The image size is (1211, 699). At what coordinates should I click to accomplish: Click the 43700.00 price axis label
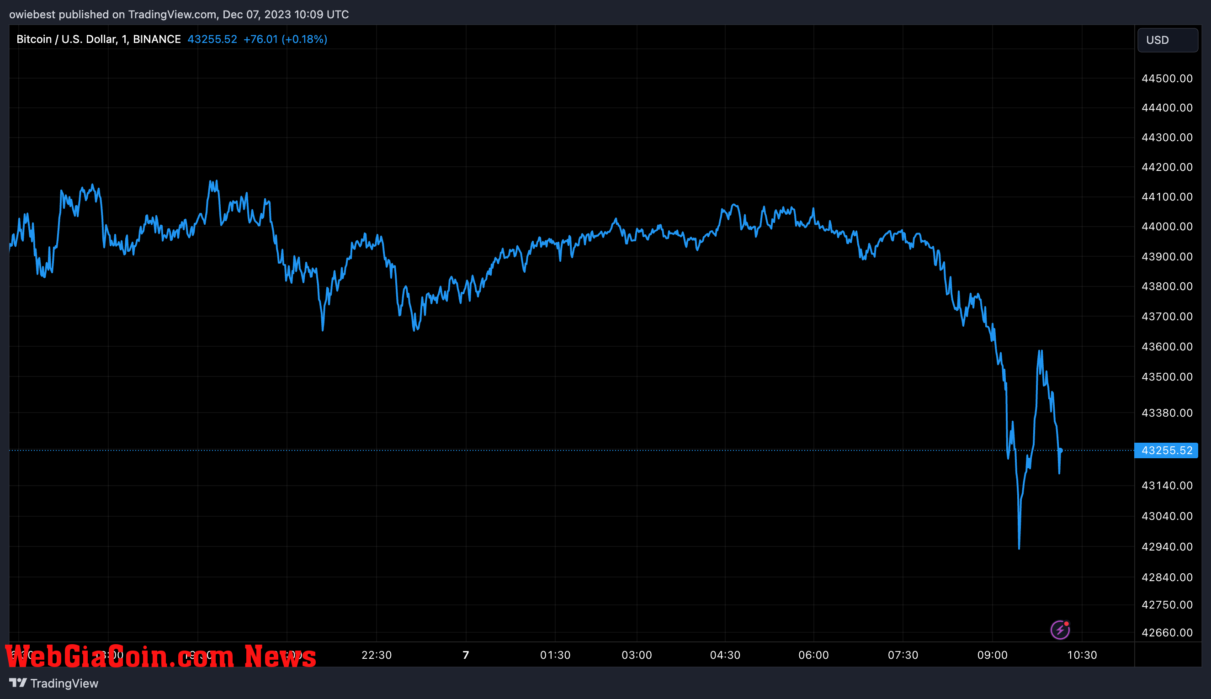[1167, 317]
